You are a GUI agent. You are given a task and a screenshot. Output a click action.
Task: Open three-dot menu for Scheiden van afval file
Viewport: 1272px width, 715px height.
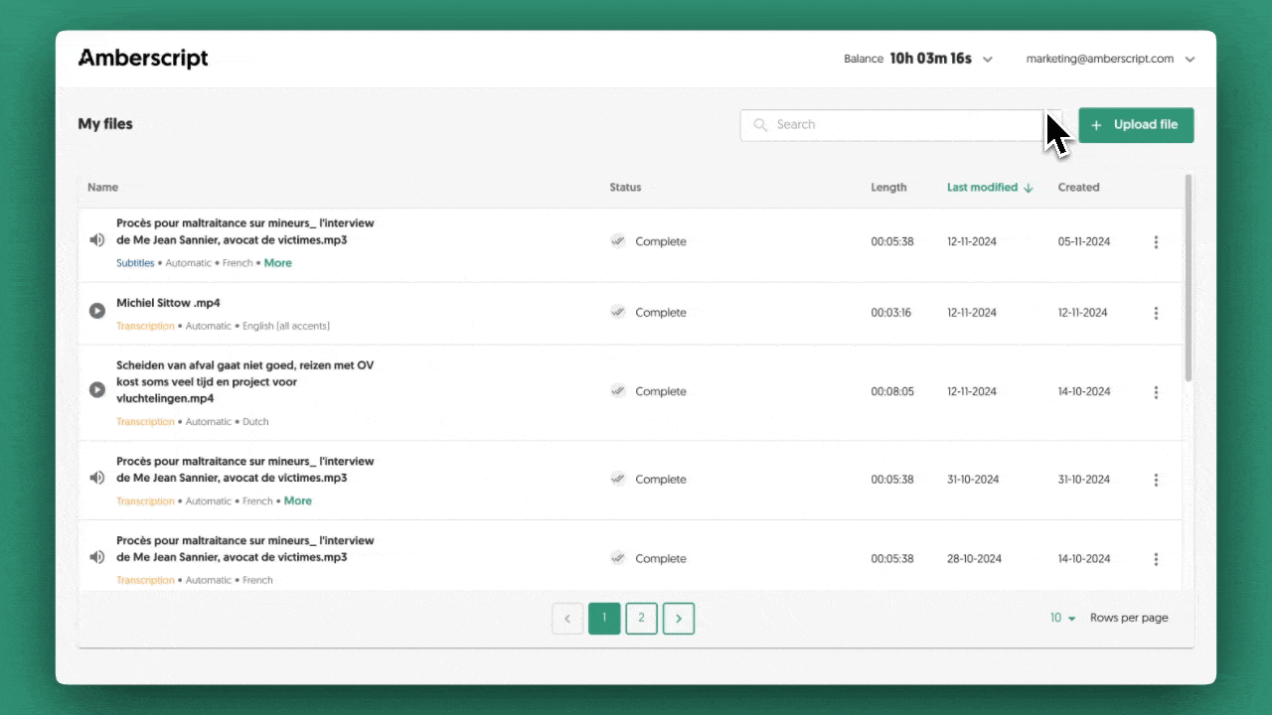(1156, 392)
